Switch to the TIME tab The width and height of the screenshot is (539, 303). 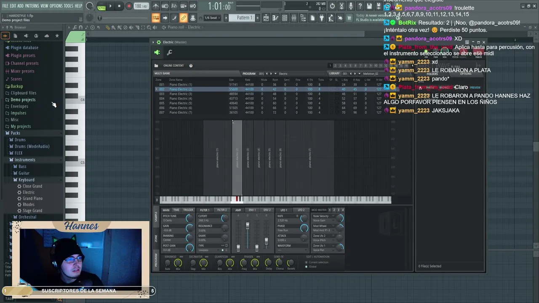[176, 210]
